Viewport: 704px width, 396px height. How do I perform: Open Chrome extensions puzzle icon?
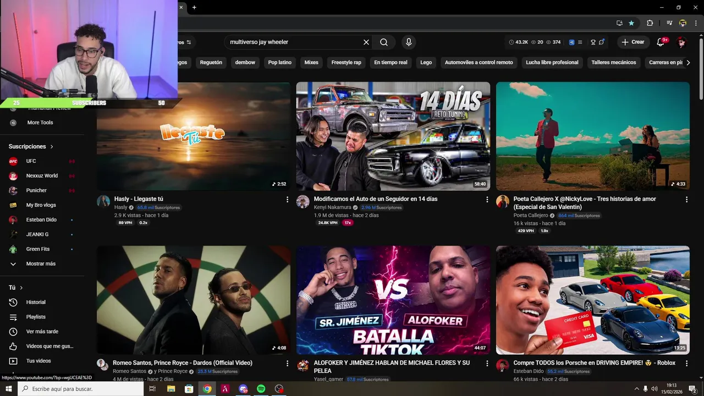pyautogui.click(x=650, y=23)
